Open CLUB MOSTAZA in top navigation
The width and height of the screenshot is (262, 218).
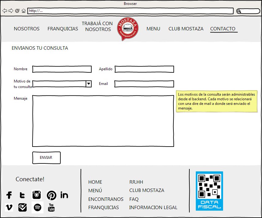[186, 29]
